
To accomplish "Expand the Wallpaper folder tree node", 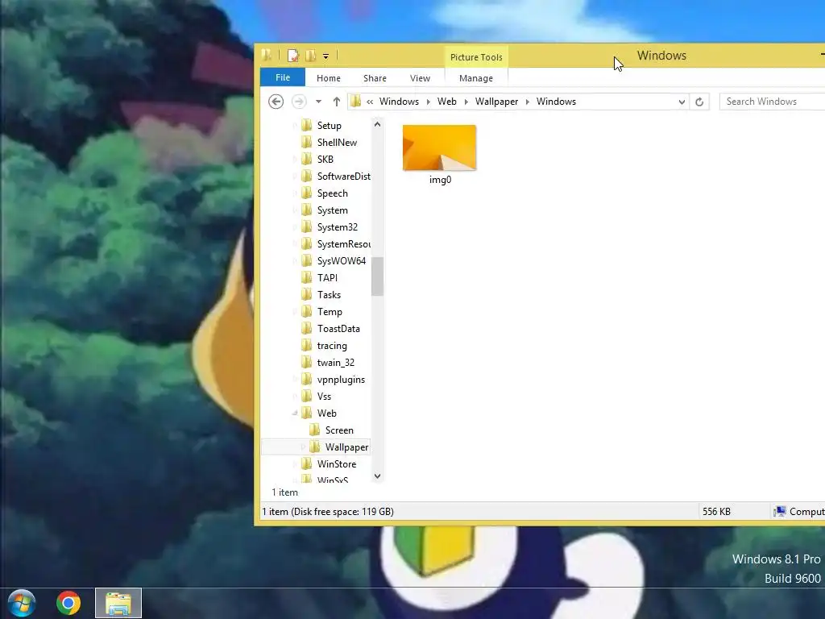I will (303, 447).
